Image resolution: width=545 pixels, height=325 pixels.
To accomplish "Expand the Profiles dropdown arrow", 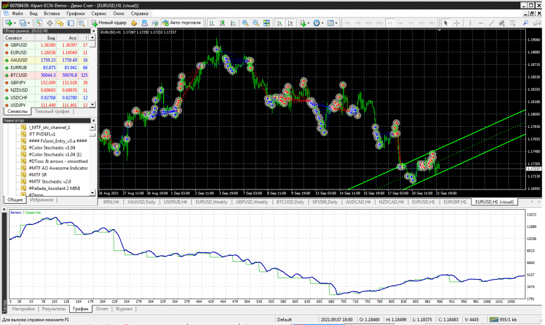I will click(x=28, y=23).
